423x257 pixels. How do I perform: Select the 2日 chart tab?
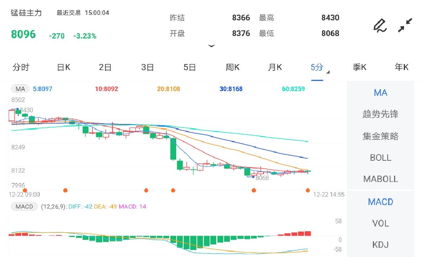click(x=105, y=67)
